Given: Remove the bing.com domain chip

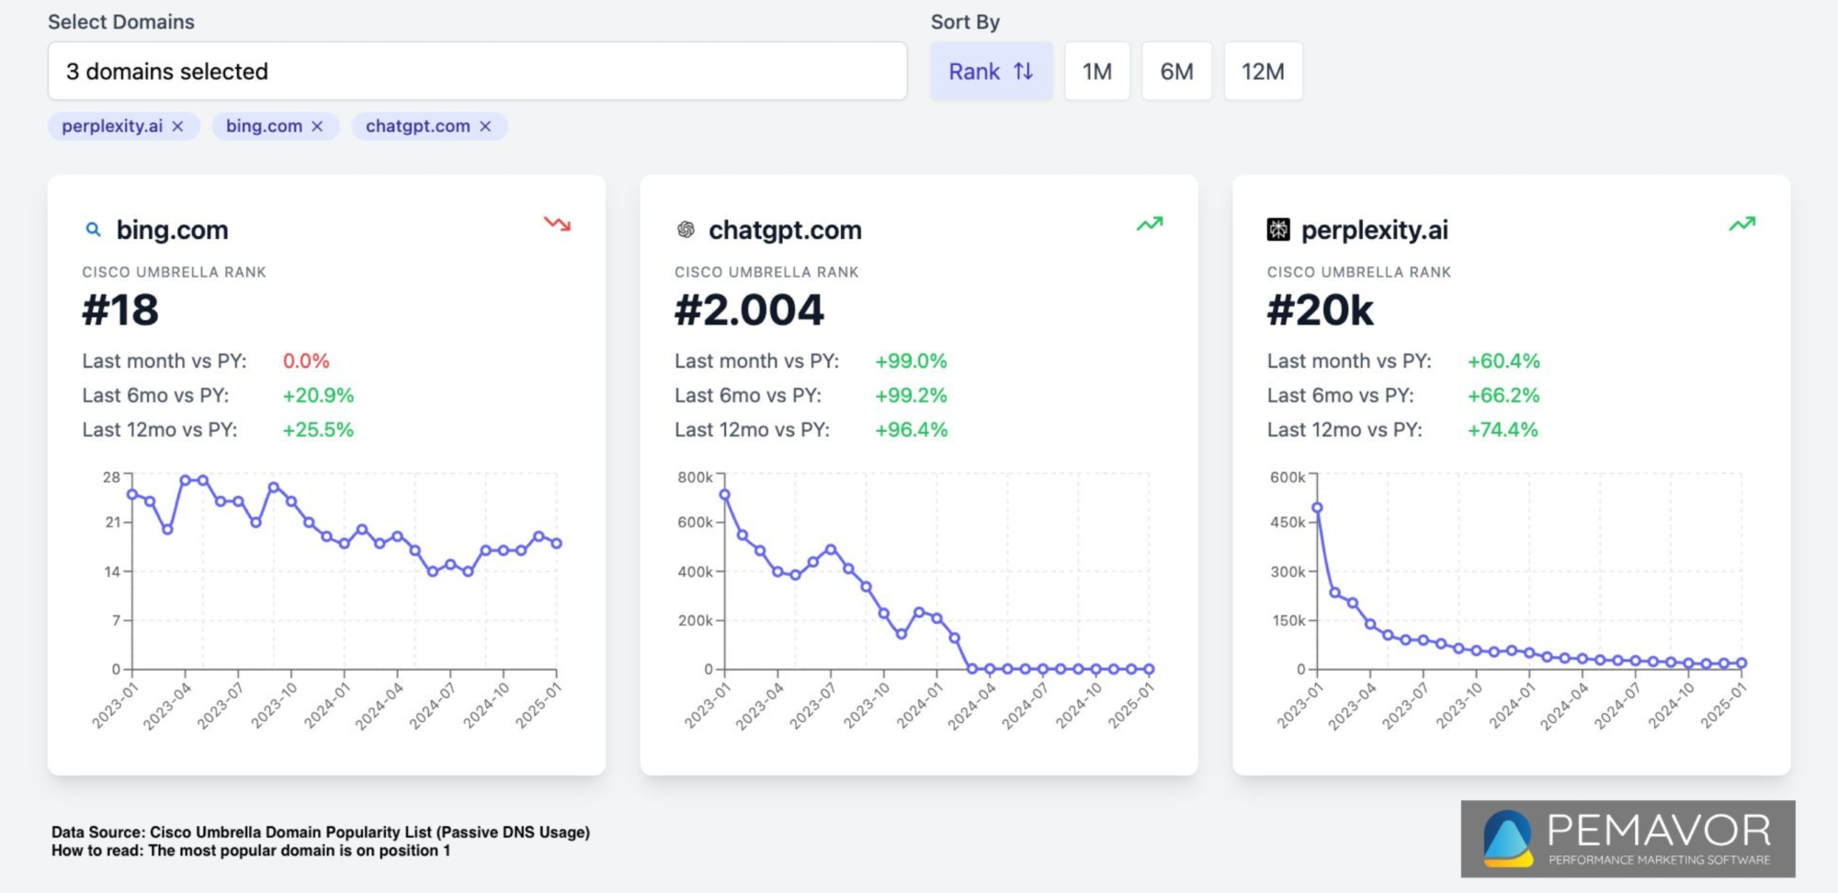Looking at the screenshot, I should 317,127.
